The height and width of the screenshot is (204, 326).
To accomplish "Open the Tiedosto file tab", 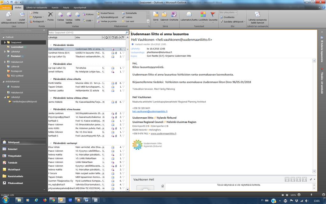I will click(x=6, y=8).
